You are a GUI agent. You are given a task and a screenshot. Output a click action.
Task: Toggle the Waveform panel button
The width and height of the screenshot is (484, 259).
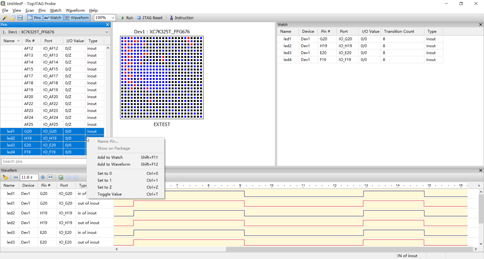tap(77, 18)
